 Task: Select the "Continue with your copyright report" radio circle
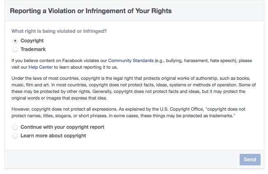[x=15, y=127]
